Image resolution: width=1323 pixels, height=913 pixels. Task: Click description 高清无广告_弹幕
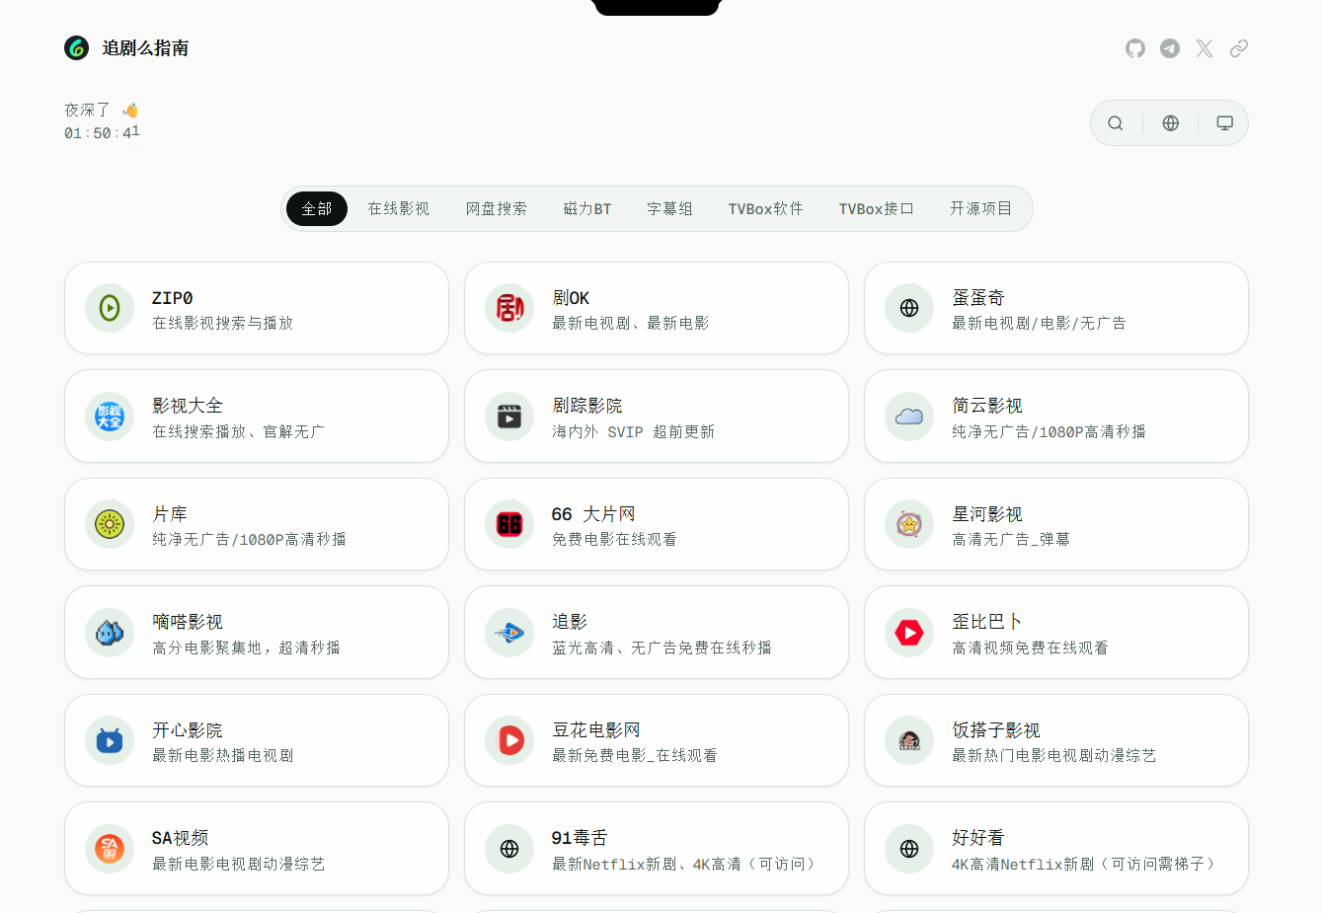tap(1011, 540)
